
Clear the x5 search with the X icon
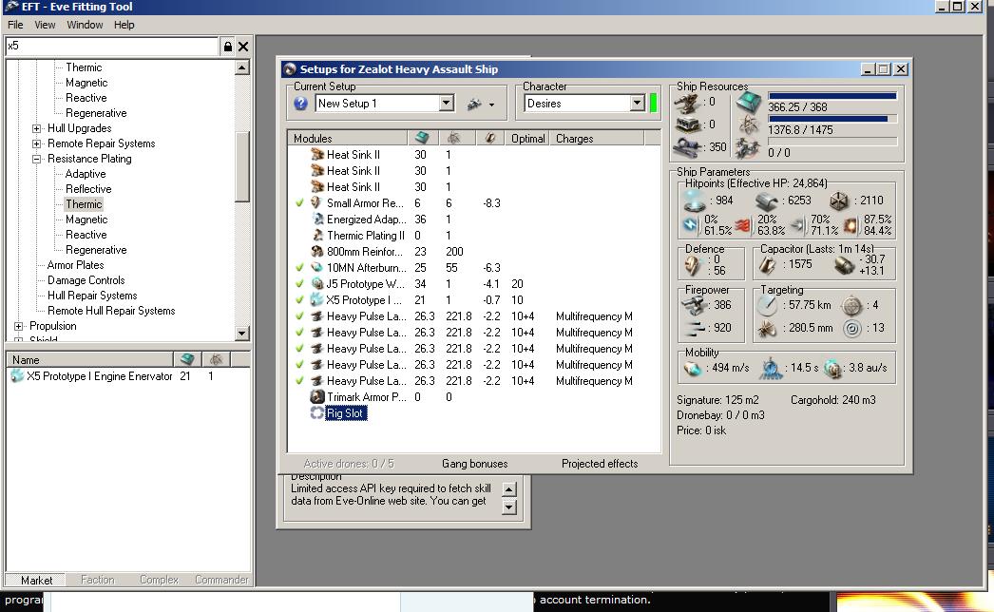243,47
